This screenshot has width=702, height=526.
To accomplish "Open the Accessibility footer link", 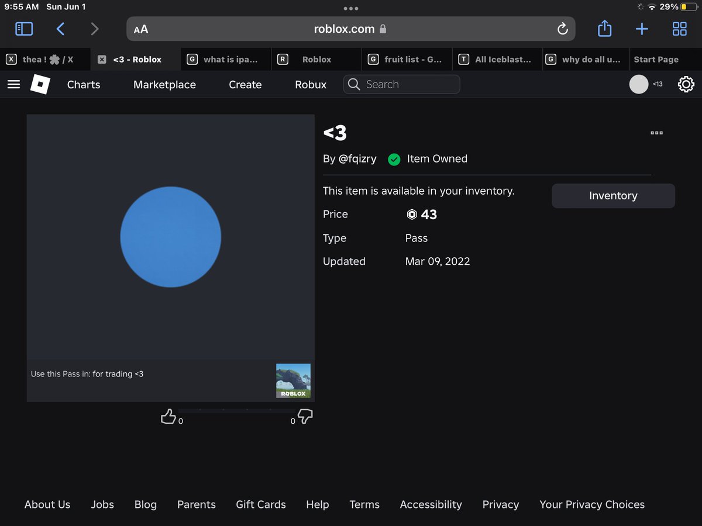I will click(x=431, y=504).
